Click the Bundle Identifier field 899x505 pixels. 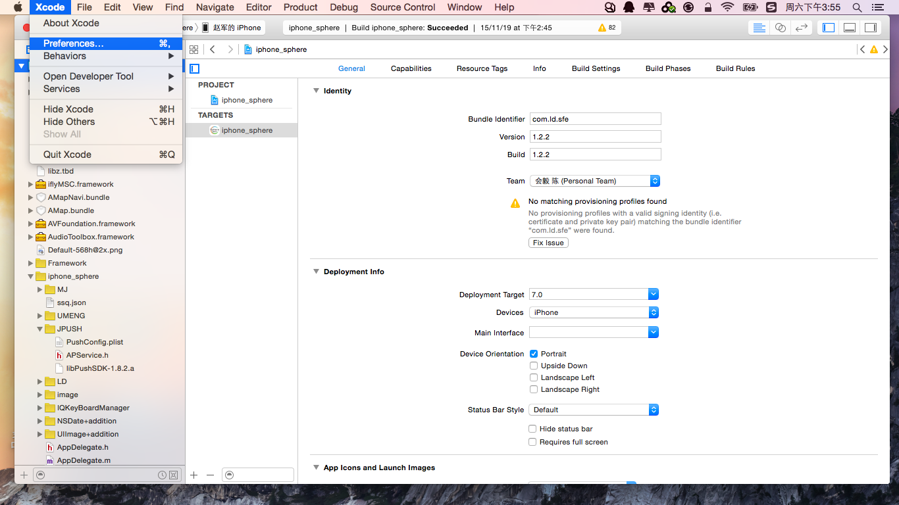[595, 119]
